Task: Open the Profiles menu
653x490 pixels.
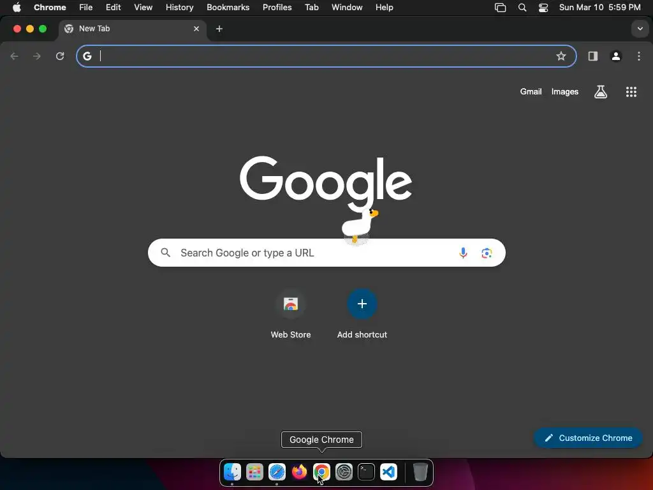Action: point(277,8)
